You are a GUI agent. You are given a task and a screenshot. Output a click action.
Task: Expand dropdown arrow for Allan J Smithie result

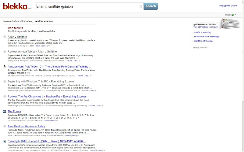[x=49, y=46]
